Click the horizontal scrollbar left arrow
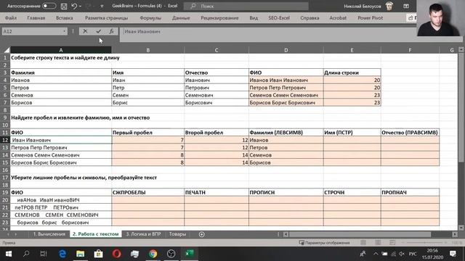Image resolution: width=465 pixels, height=261 pixels. click(x=286, y=234)
